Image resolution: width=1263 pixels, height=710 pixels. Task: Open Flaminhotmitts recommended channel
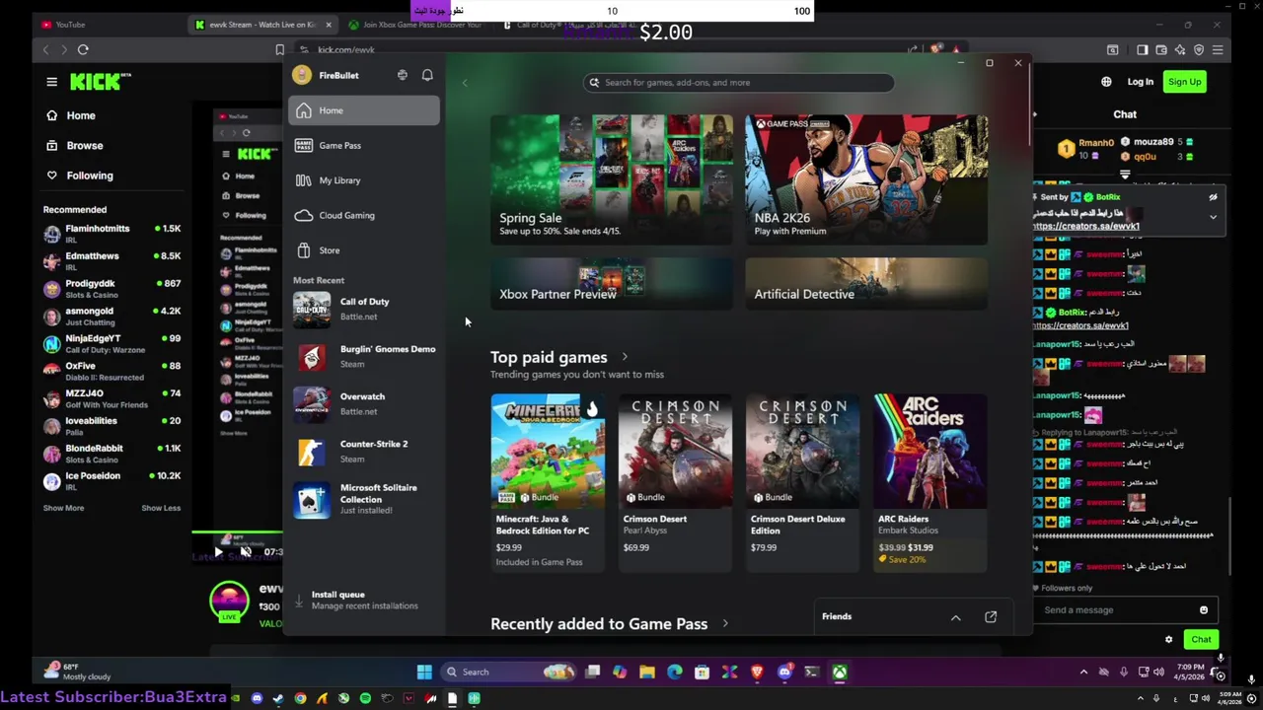coord(111,234)
